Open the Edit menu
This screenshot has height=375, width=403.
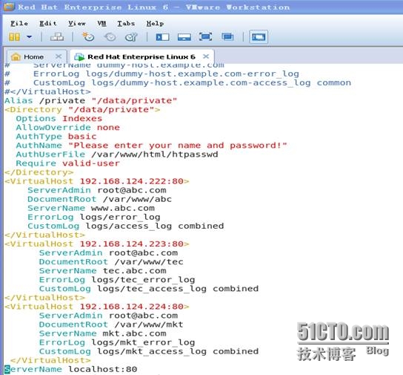[48, 24]
